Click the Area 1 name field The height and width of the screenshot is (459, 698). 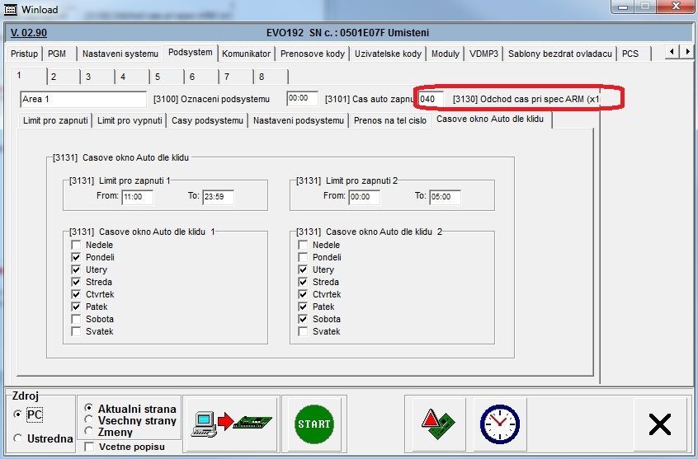[x=83, y=99]
